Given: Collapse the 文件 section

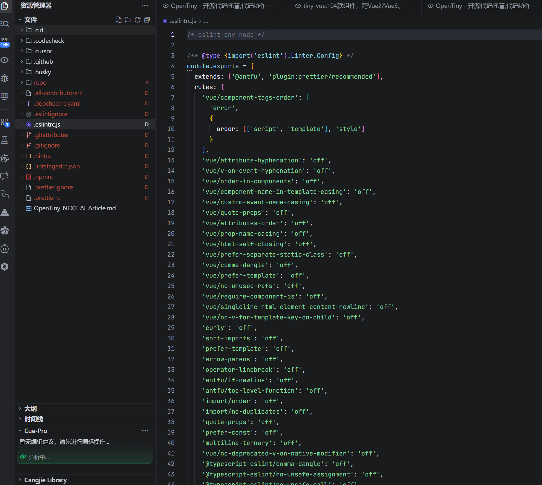Looking at the screenshot, I should pos(20,20).
